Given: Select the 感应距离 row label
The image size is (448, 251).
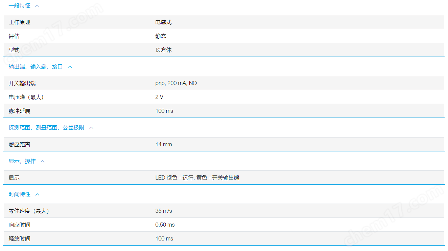Looking at the screenshot, I should (x=20, y=145).
